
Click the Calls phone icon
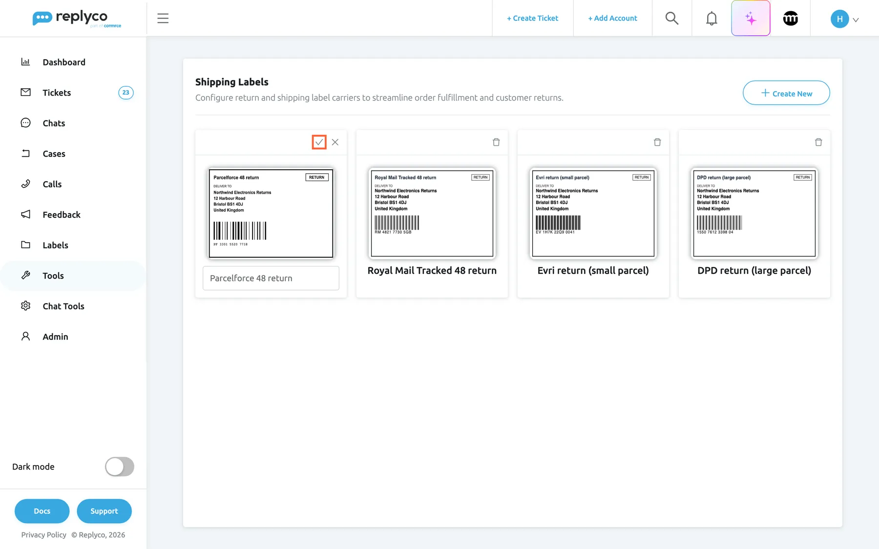click(x=25, y=184)
